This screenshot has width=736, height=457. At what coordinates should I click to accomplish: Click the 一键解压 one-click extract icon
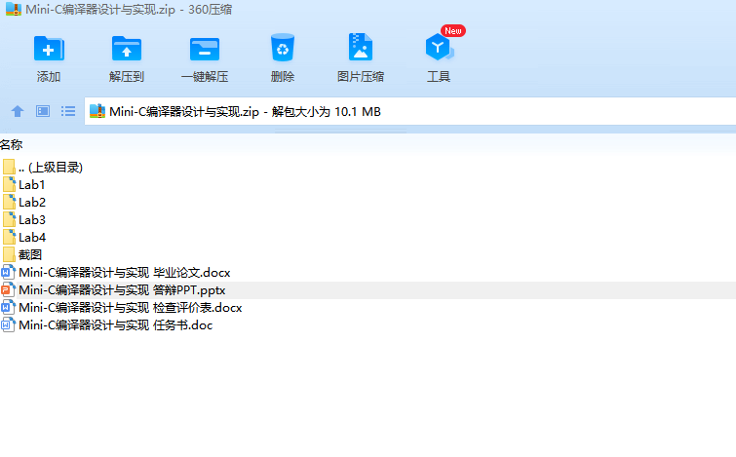click(205, 49)
